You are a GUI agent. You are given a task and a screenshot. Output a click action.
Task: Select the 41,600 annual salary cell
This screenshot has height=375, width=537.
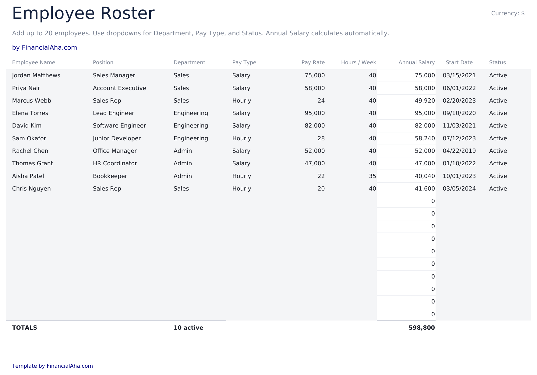406,189
